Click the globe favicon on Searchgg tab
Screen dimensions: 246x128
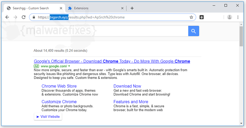coord(9,8)
